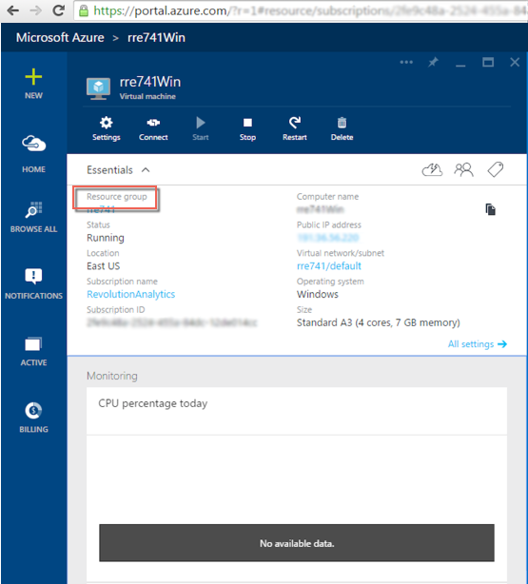Click the 'No available data.' banner
The width and height of the screenshot is (528, 584).
click(x=297, y=543)
